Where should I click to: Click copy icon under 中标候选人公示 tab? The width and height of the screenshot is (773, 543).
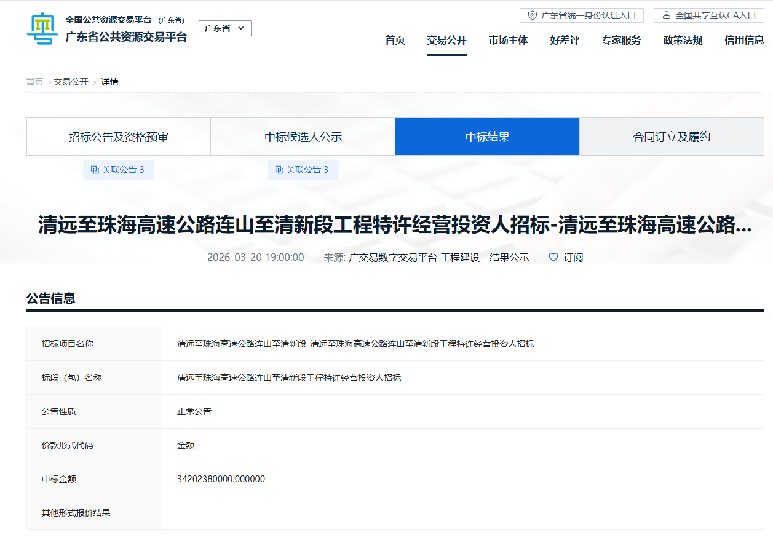[279, 170]
